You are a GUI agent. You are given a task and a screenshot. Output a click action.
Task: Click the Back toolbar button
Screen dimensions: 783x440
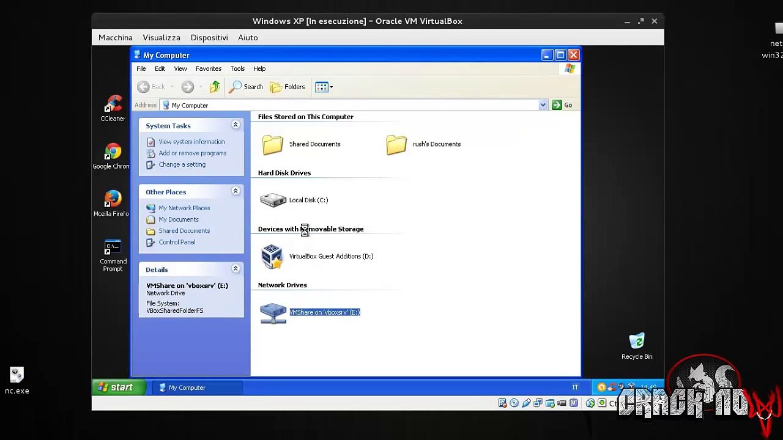151,87
